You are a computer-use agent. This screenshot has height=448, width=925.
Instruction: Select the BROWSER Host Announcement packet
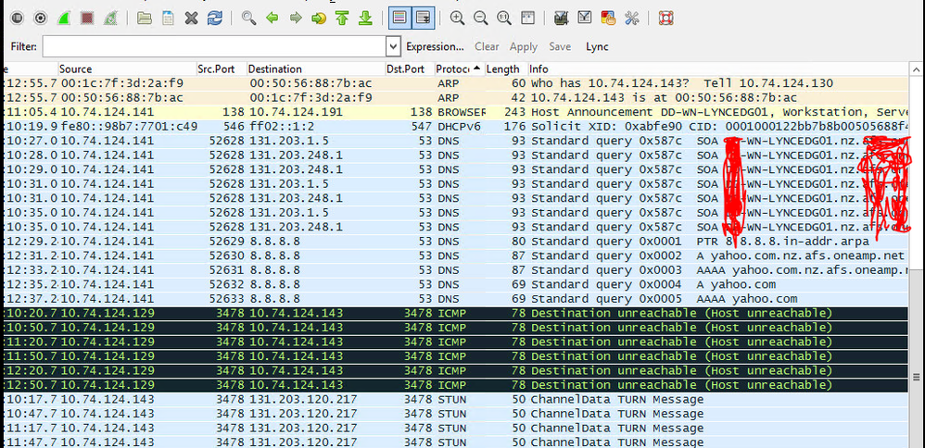pos(455,112)
